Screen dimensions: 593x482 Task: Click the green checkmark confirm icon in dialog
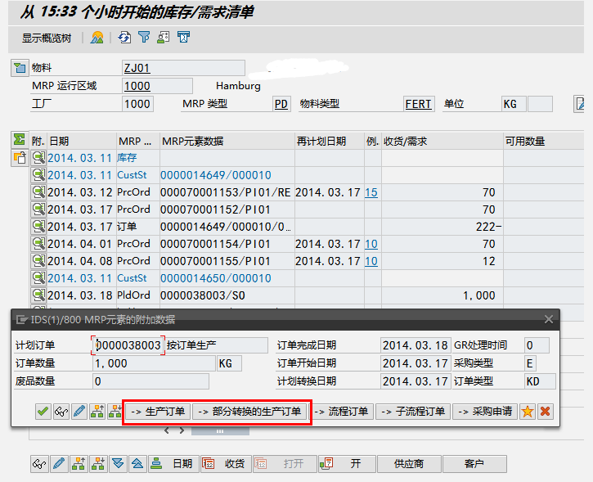(x=43, y=412)
